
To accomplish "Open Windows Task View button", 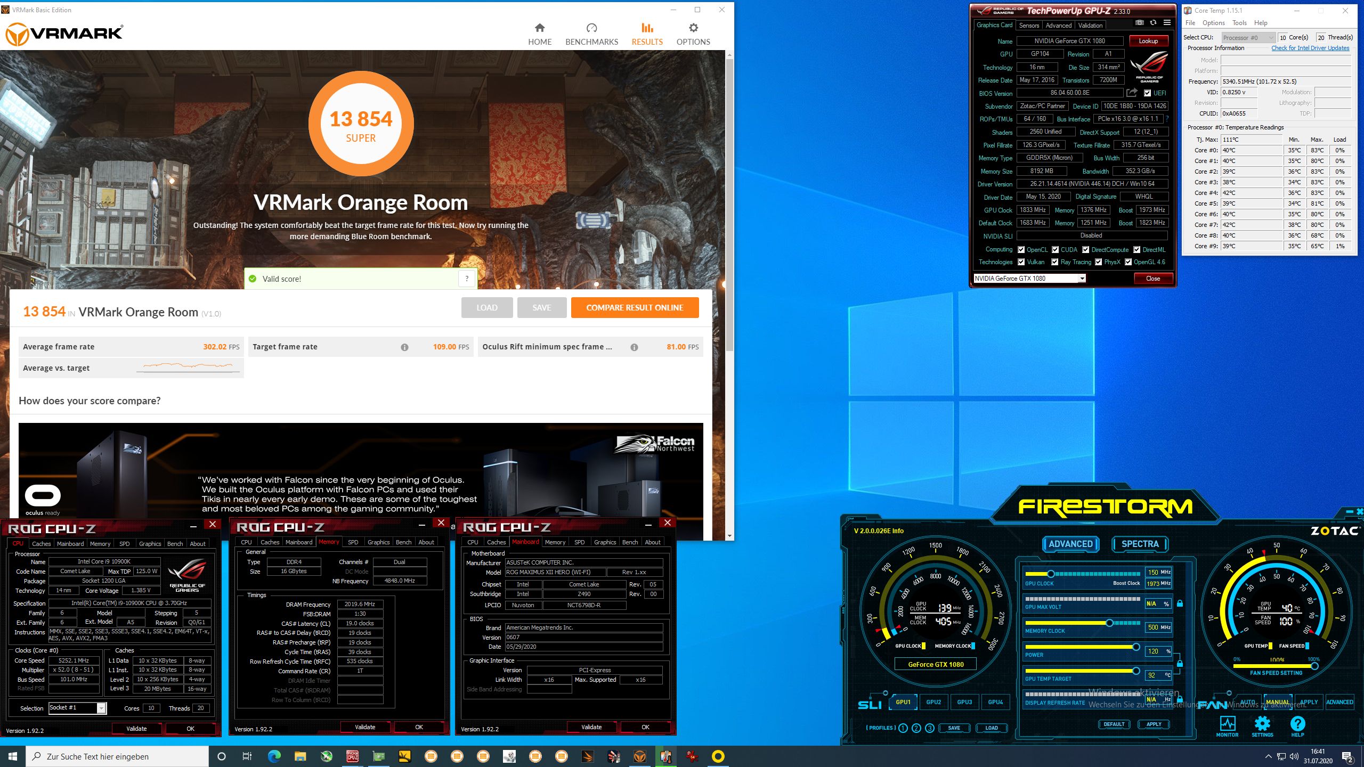I will coord(247,756).
